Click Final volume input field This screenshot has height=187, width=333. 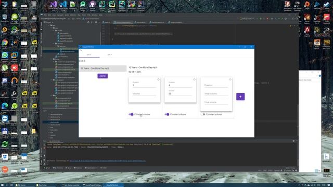click(x=216, y=102)
